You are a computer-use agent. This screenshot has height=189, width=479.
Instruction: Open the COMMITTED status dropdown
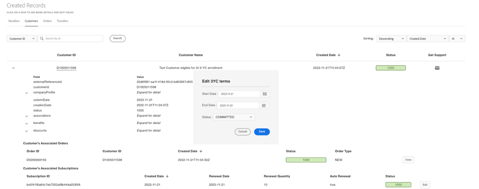pos(234,117)
